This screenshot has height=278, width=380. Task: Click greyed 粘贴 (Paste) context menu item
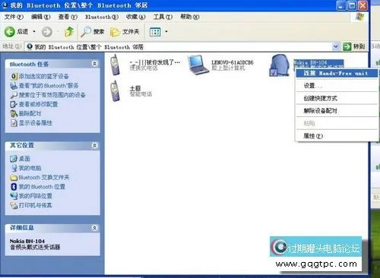tap(337, 123)
